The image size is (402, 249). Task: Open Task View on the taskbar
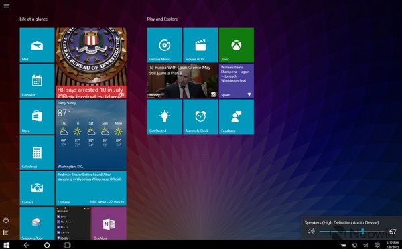[x=67, y=245]
